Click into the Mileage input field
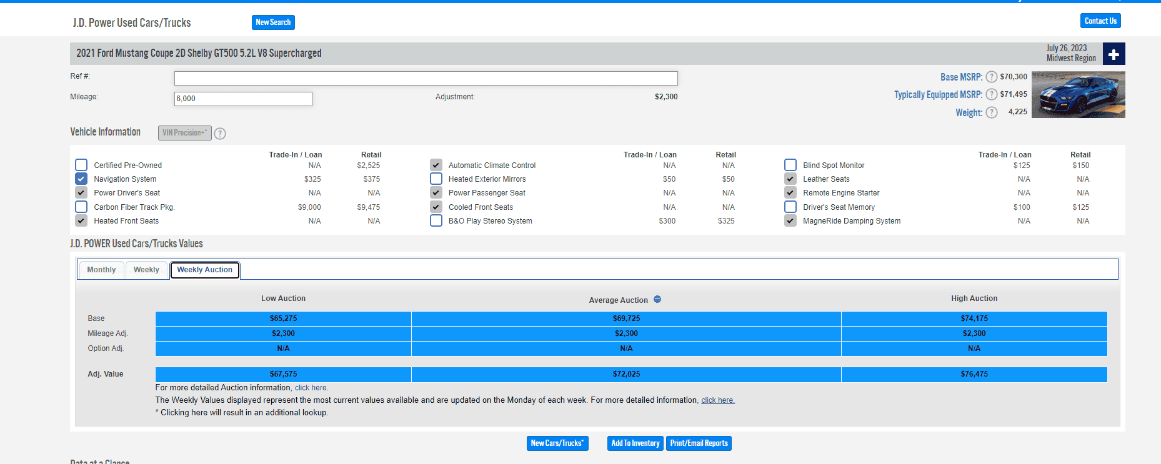 (243, 99)
